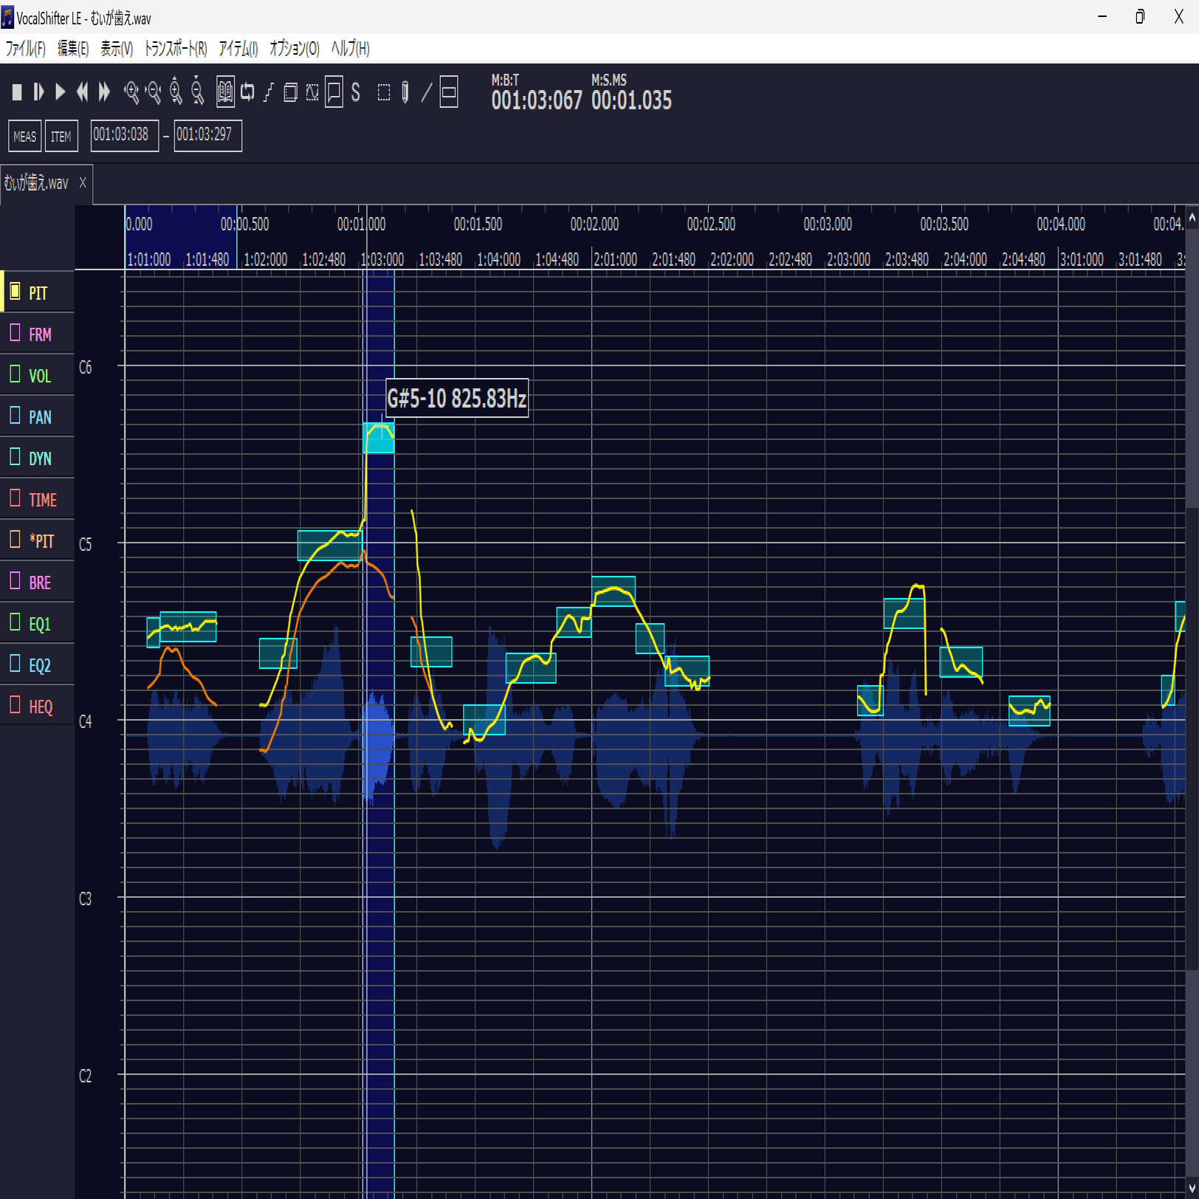Zoom in vertically with the magnifier icon
The width and height of the screenshot is (1199, 1199).
[176, 92]
